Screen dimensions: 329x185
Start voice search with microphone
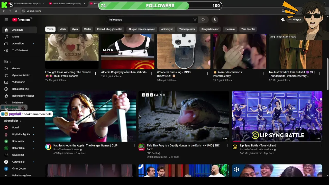point(215,20)
